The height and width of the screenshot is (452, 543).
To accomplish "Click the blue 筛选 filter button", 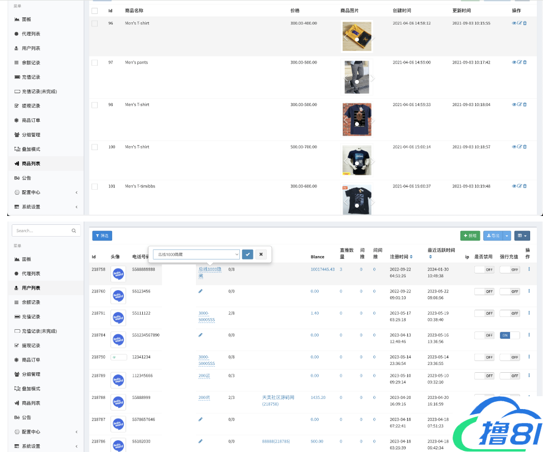I will 102,236.
